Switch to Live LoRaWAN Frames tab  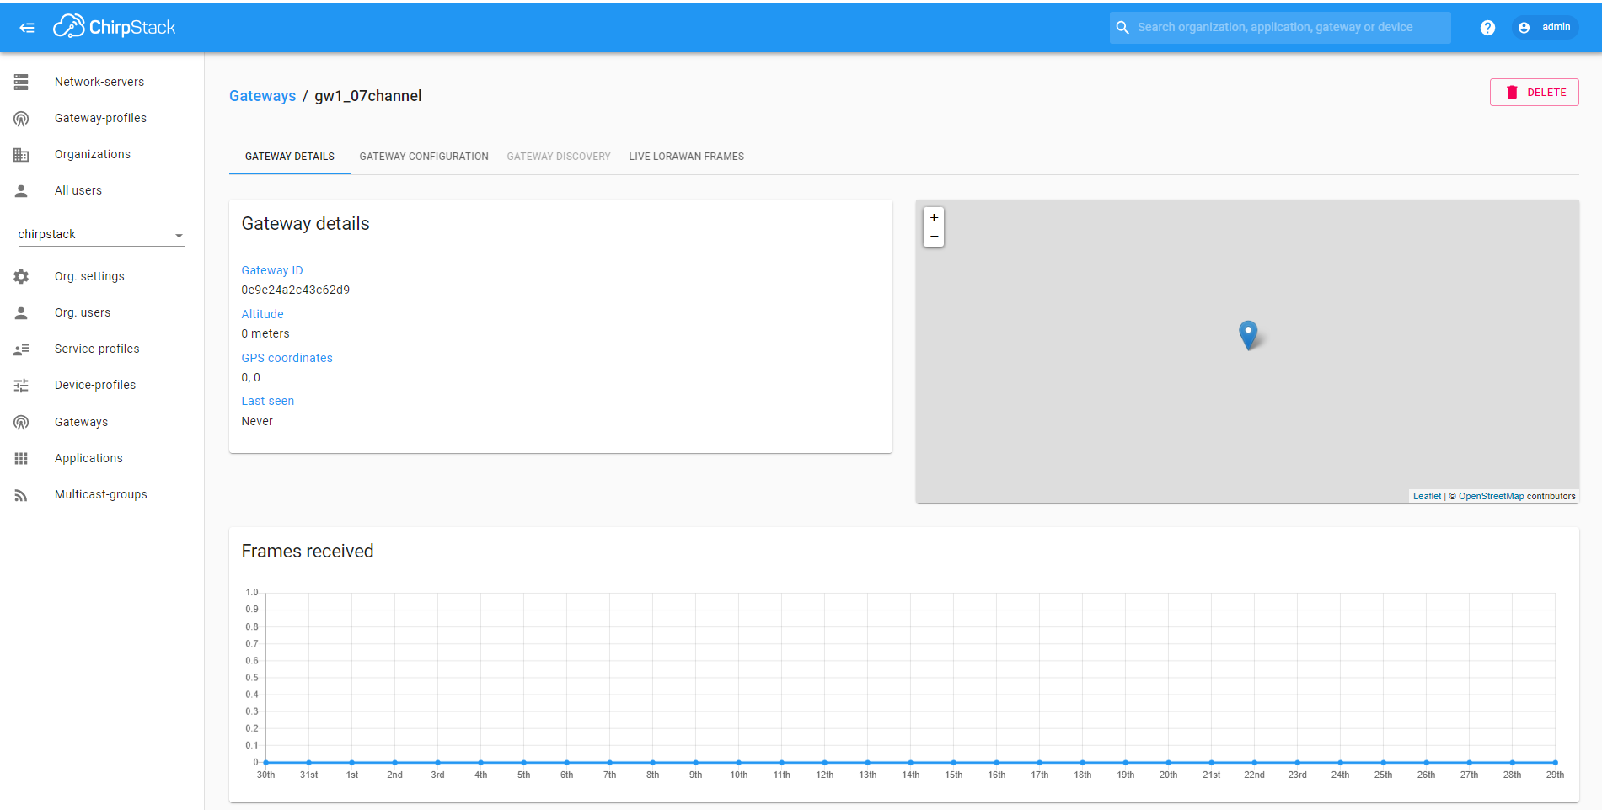687,157
